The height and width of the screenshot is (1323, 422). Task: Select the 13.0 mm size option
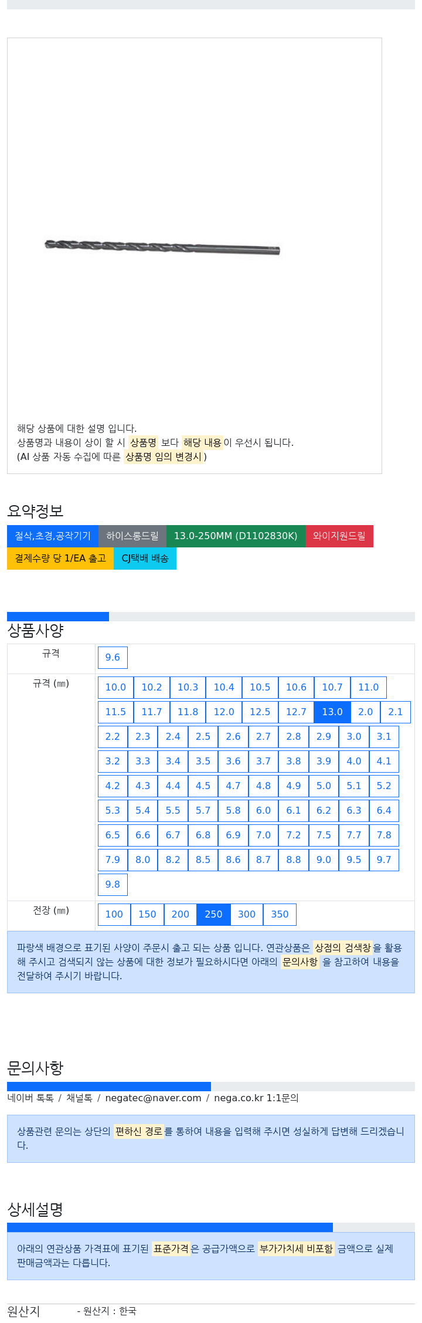(332, 712)
